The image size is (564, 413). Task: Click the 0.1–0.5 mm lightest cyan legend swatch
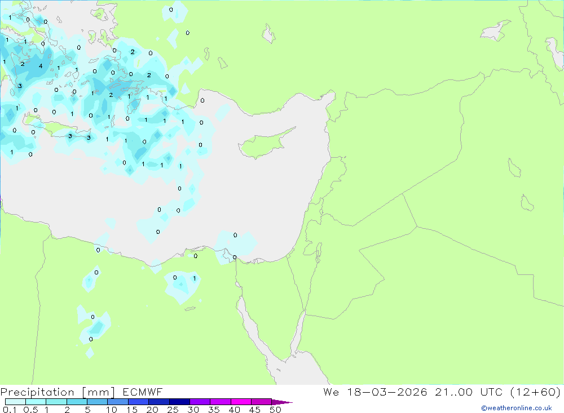(x=15, y=402)
